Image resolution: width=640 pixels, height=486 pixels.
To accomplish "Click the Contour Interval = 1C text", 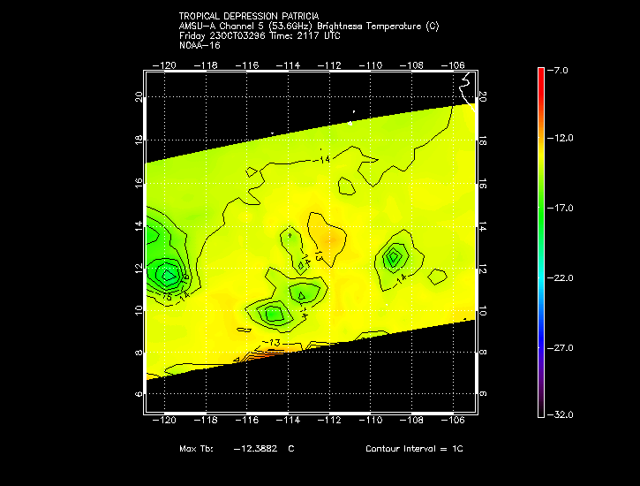I will [x=414, y=449].
